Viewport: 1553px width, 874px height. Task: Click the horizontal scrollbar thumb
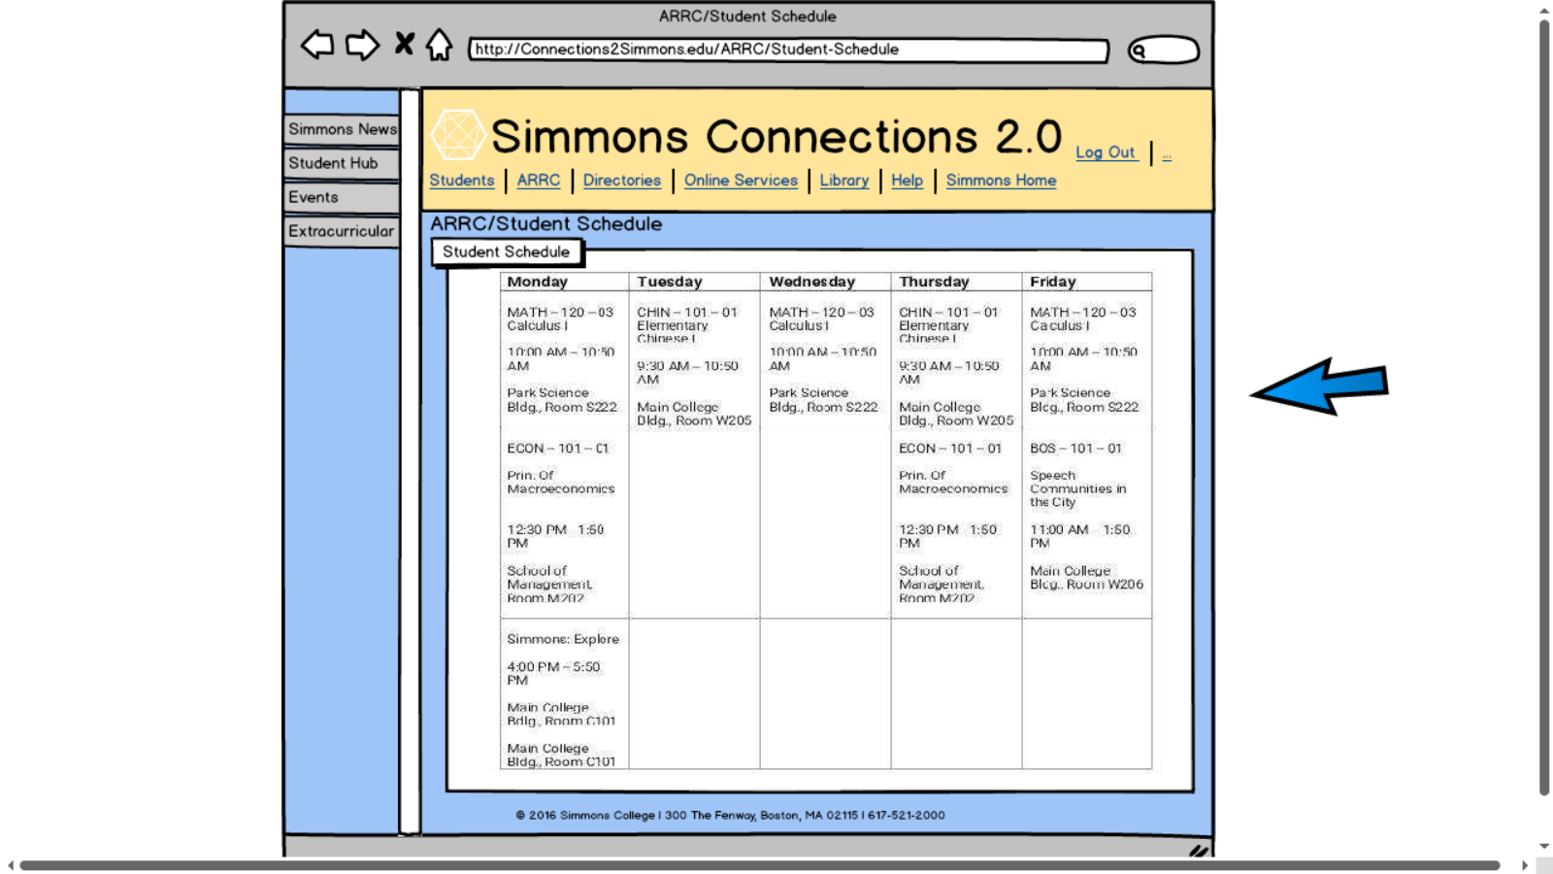(x=760, y=865)
